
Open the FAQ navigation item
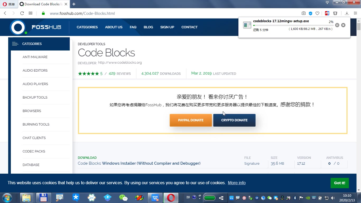[133, 27]
